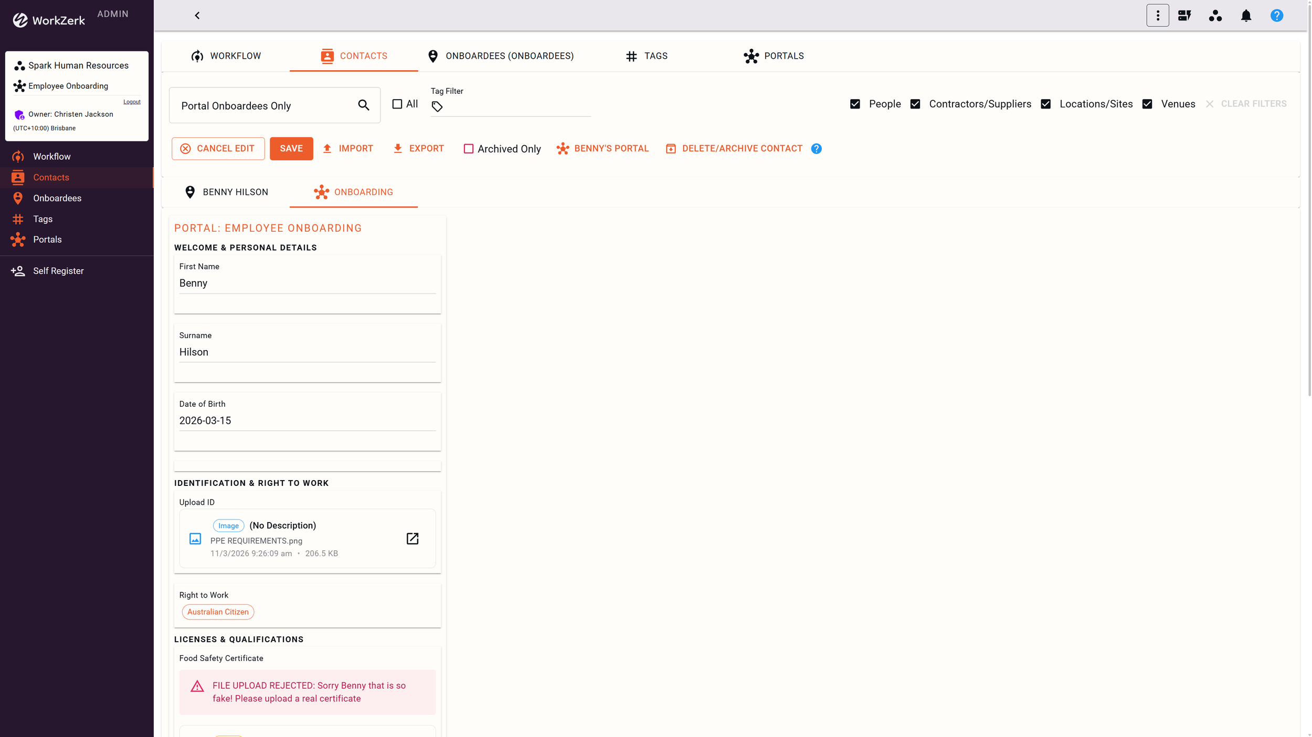Screen dimensions: 1312x737
Task: Open the three-dot more options menu
Action: pos(1157,16)
